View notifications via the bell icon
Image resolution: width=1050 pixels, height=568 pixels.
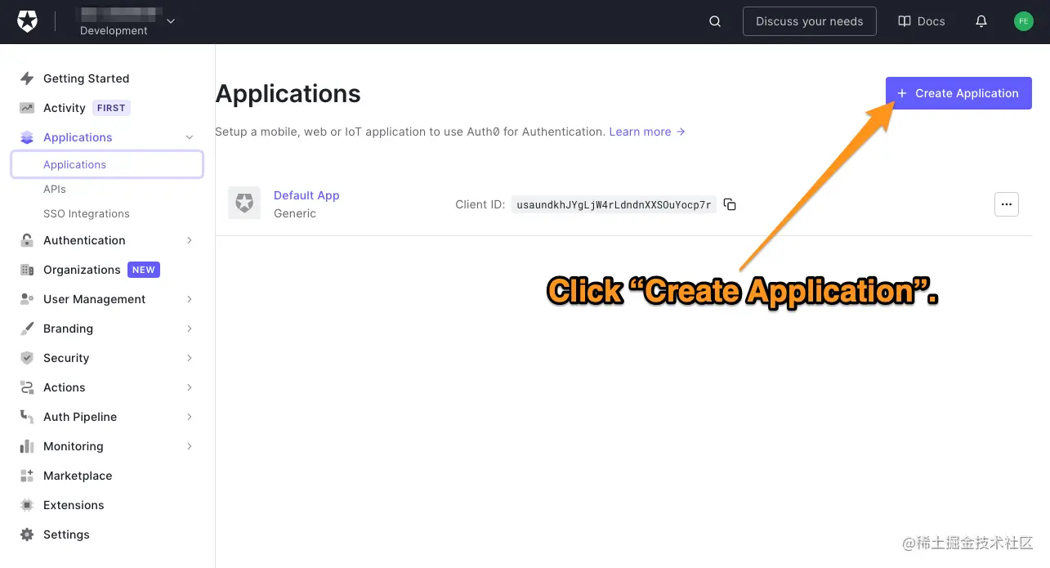pyautogui.click(x=981, y=21)
